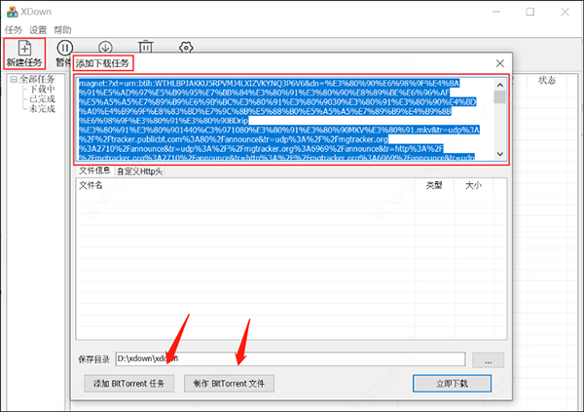This screenshot has width=584, height=412.
Task: Click the XDown app logo icon
Action: (12, 12)
